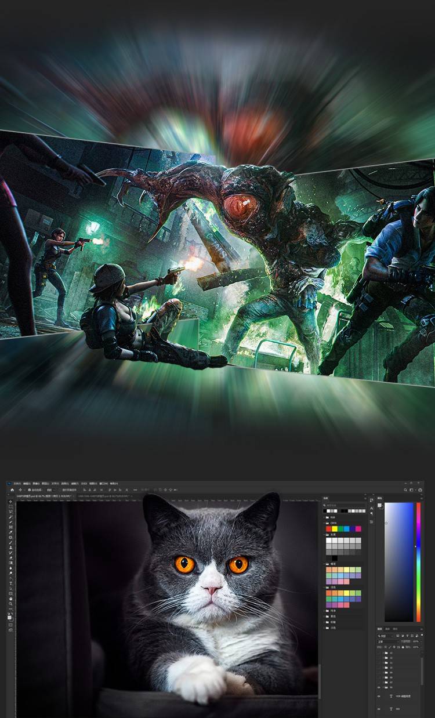Image resolution: width=435 pixels, height=718 pixels.
Task: Select the Rectangular Marquee tool
Action: 10,507
